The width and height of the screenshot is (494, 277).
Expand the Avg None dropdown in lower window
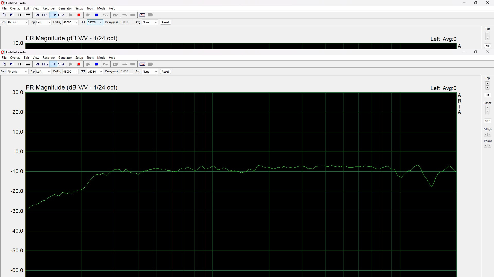[150, 72]
